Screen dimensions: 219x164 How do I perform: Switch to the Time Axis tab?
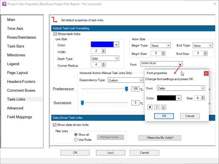[x=15, y=29]
